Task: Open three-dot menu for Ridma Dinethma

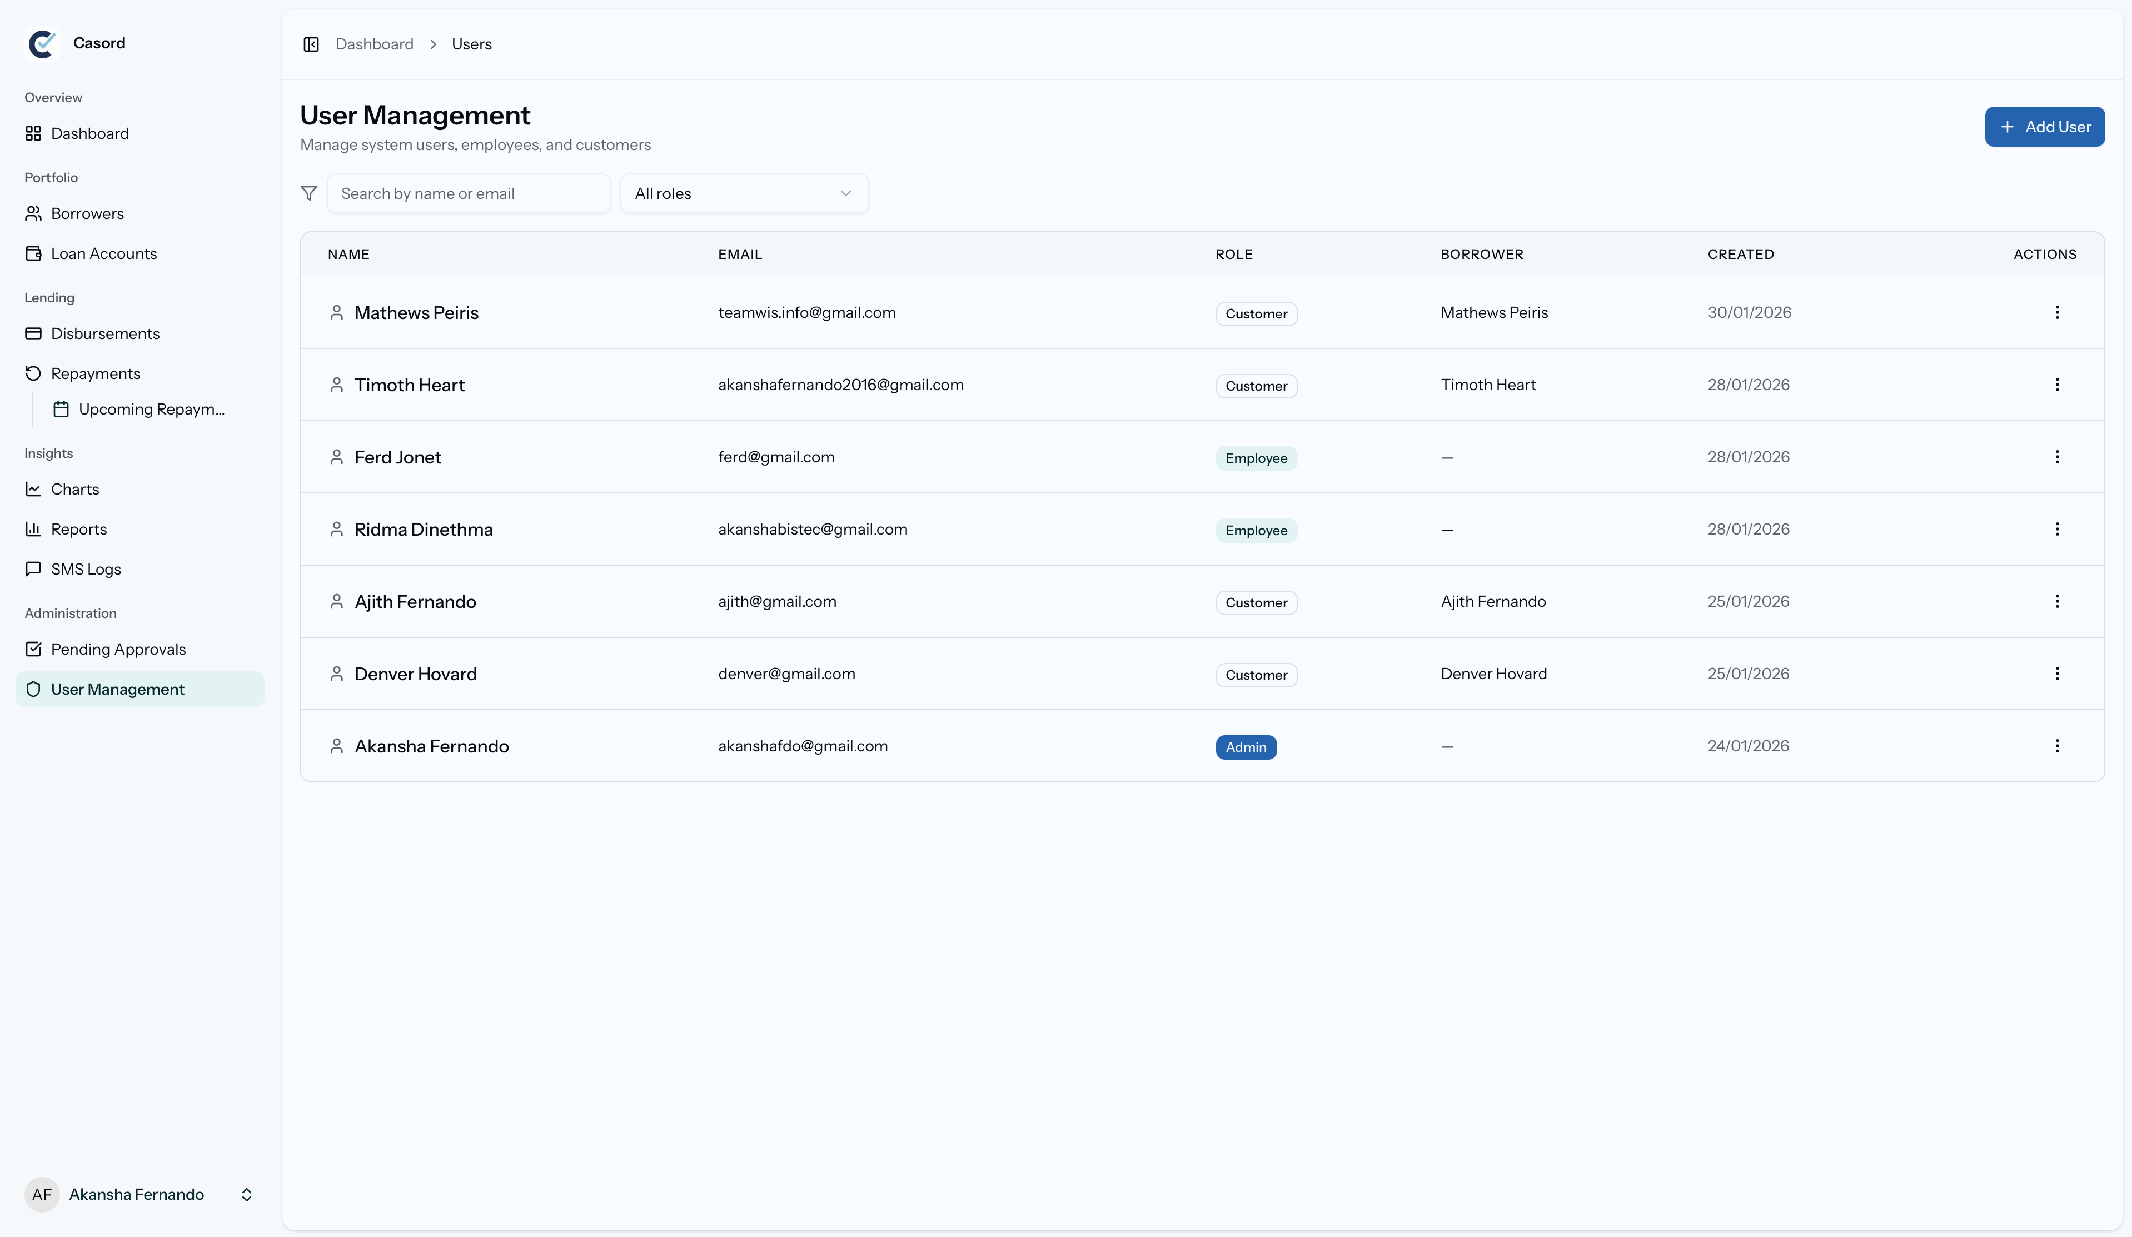Action: coord(2057,530)
